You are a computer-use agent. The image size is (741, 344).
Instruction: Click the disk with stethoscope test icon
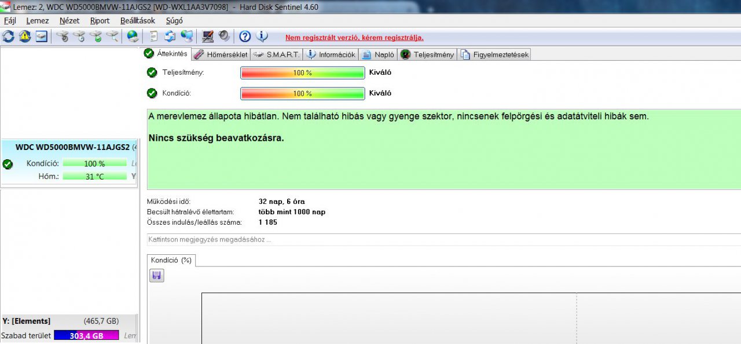tap(63, 36)
